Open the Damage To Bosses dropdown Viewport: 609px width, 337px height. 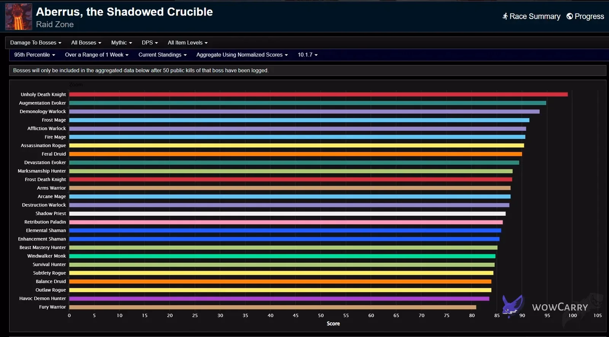coord(36,43)
